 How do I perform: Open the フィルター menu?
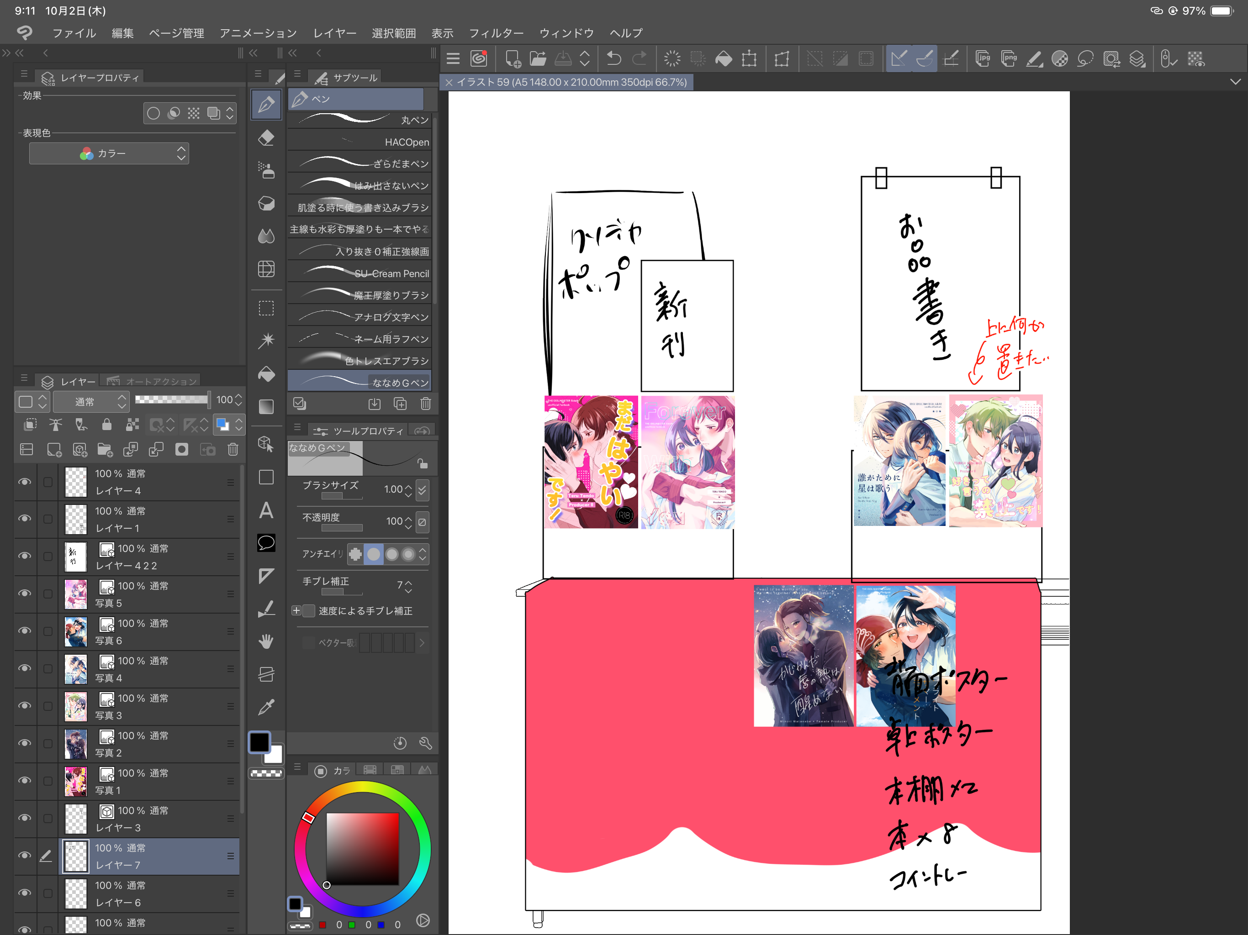pyautogui.click(x=496, y=33)
